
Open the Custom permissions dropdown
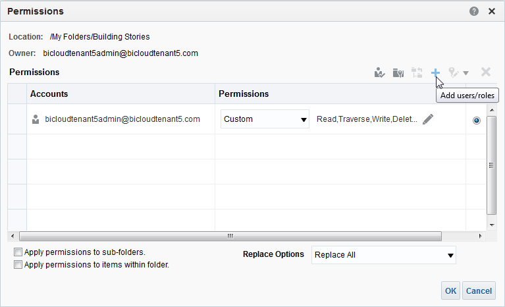265,119
